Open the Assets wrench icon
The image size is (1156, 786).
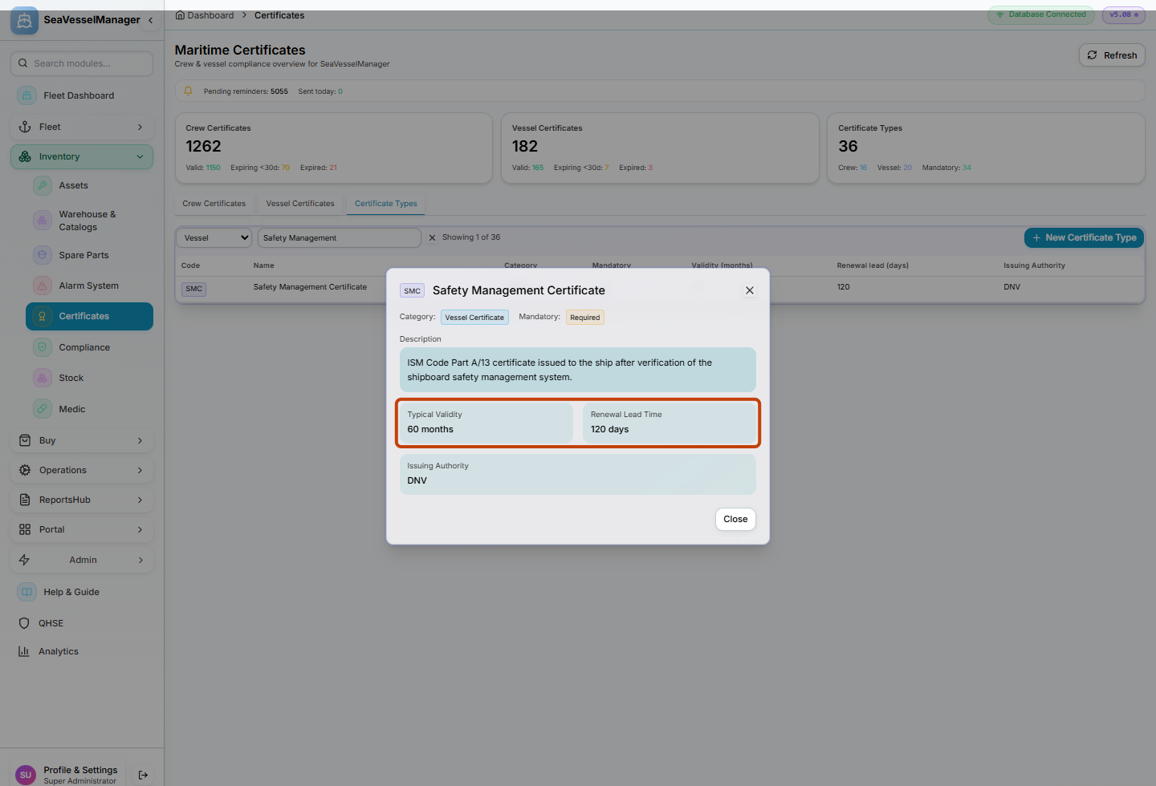[43, 185]
